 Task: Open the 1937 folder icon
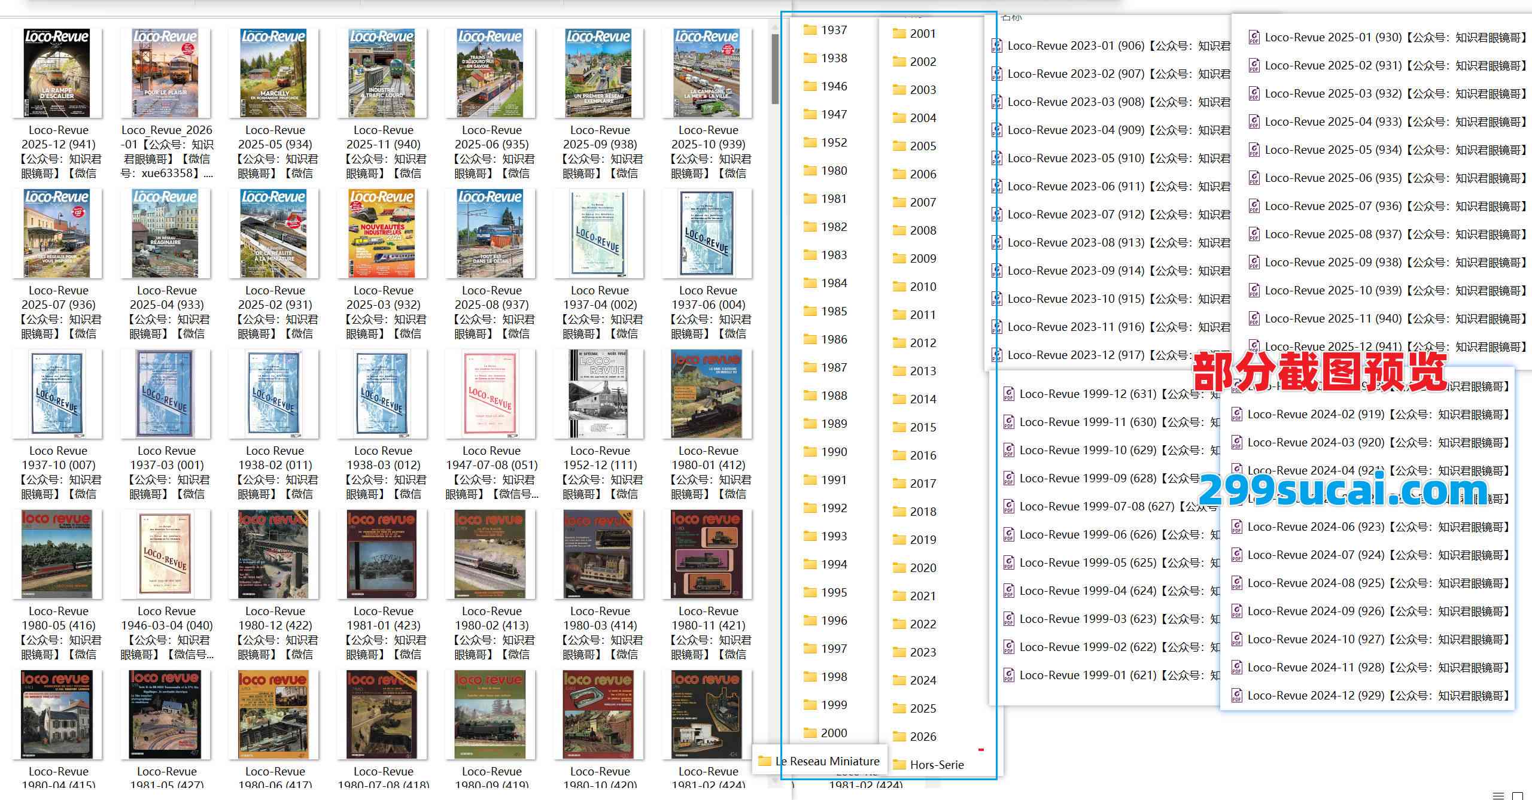(810, 30)
